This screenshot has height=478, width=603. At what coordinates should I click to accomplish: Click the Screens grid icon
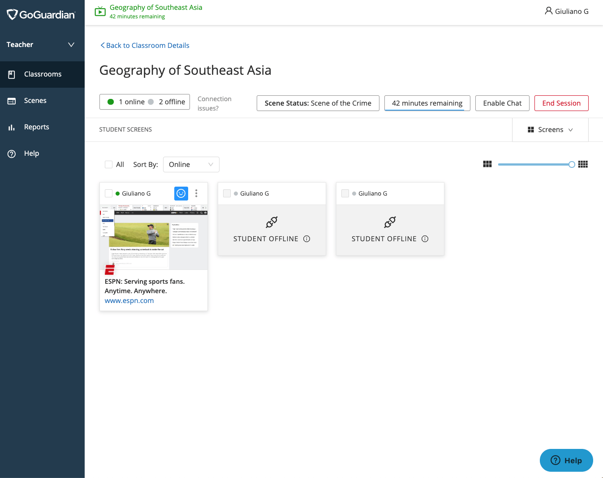pyautogui.click(x=531, y=130)
